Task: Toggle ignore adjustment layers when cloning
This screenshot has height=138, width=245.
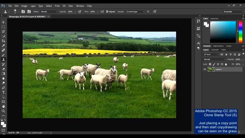Action: [x=148, y=11]
